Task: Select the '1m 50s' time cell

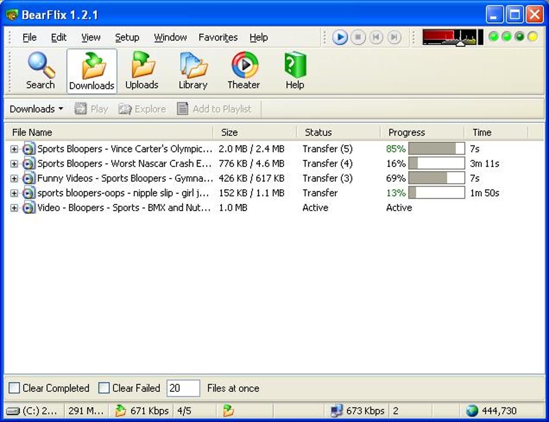Action: point(484,193)
